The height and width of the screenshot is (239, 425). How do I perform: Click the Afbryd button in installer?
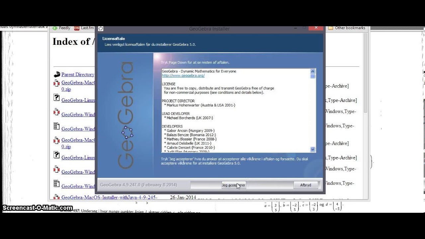pos(305,185)
